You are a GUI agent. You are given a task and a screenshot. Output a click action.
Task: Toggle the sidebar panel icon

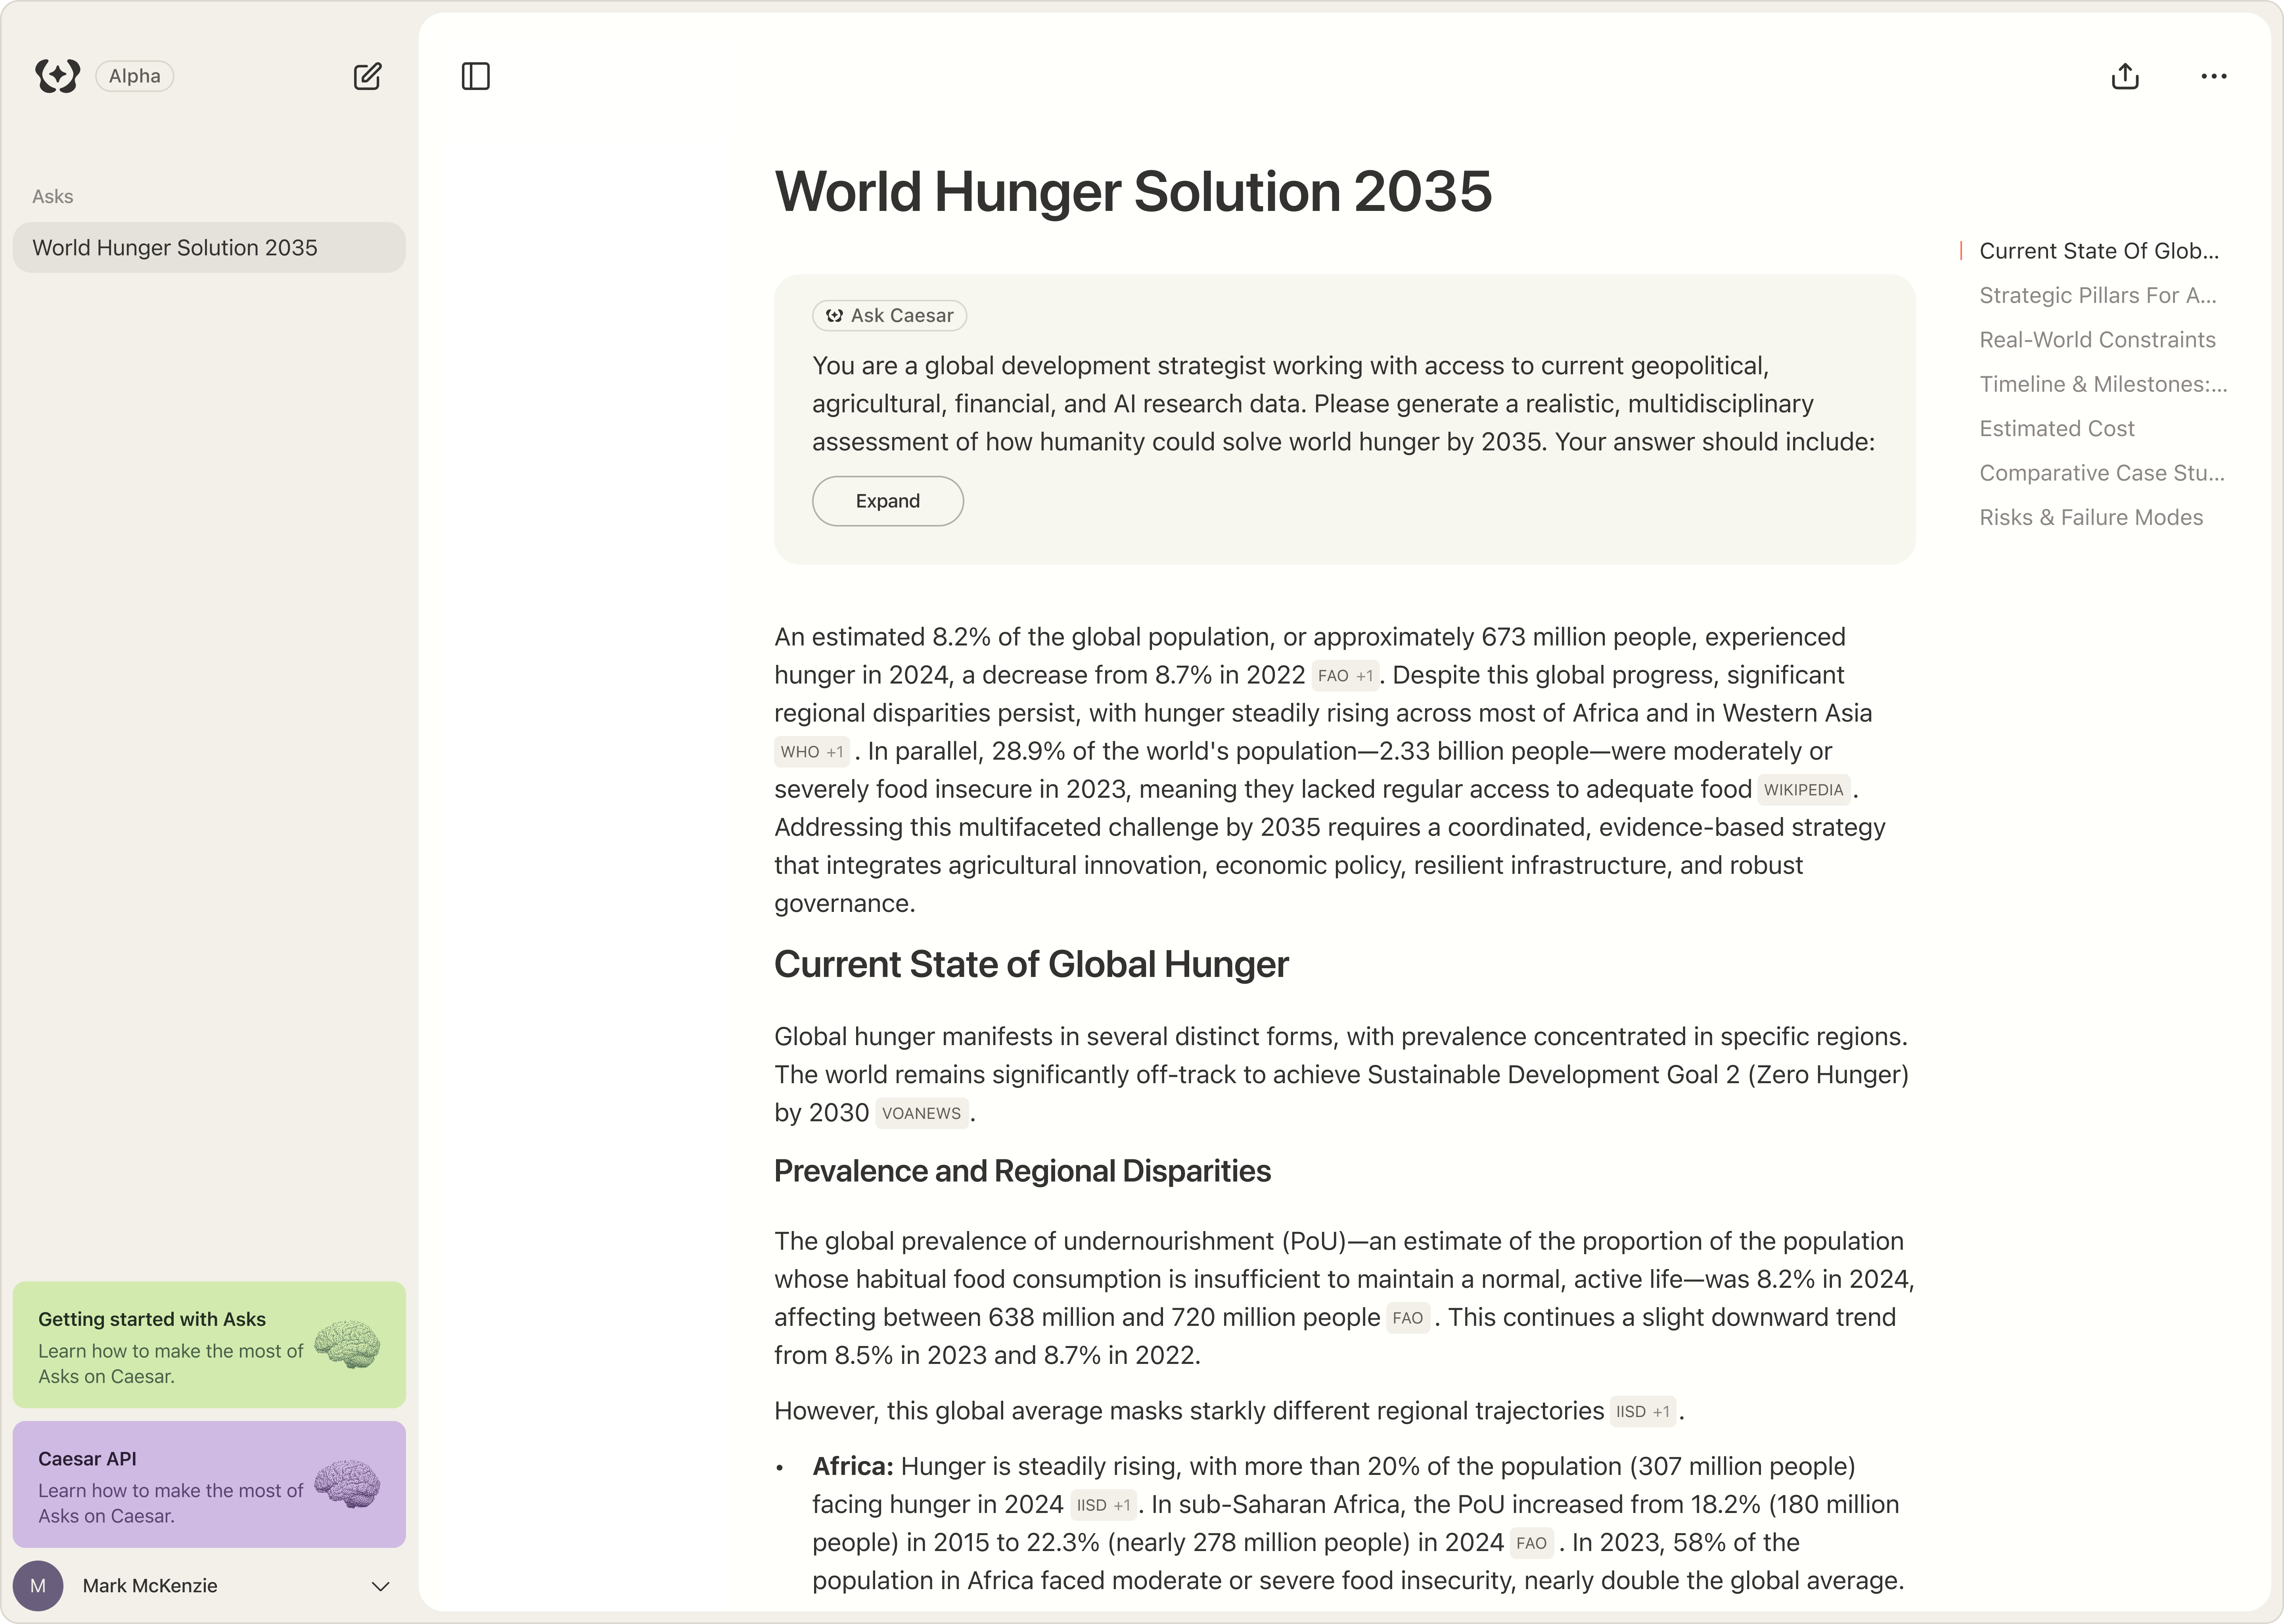476,76
